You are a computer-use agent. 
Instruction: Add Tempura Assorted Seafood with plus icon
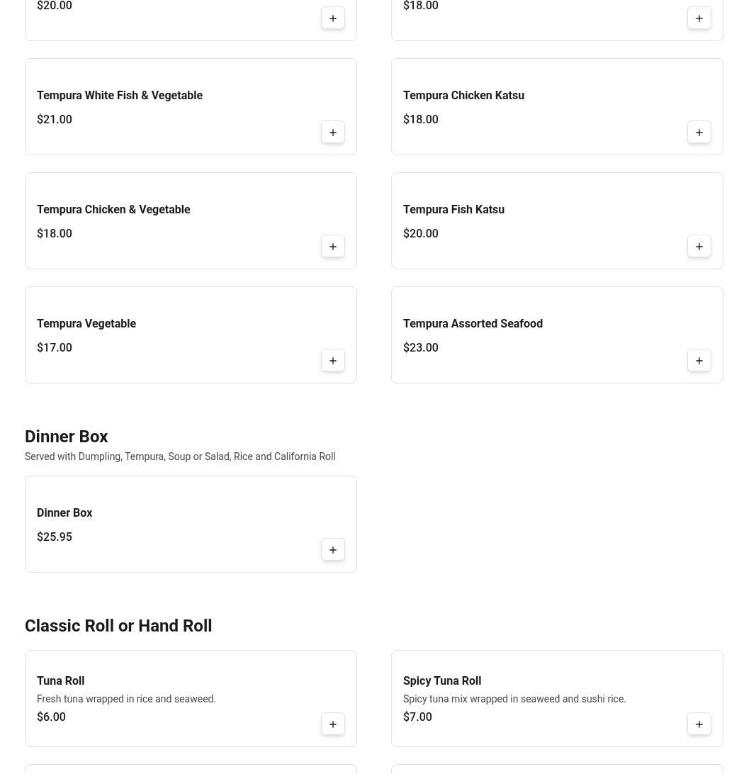[x=699, y=360]
